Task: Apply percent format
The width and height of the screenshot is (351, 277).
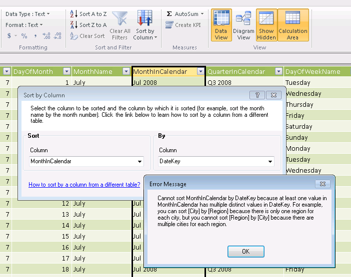Action: point(24,36)
